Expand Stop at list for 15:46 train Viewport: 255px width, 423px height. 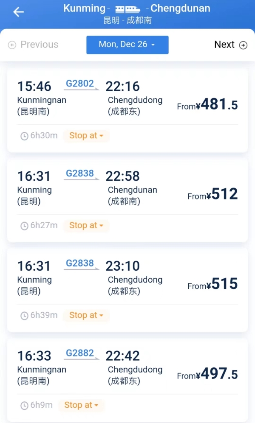86,136
